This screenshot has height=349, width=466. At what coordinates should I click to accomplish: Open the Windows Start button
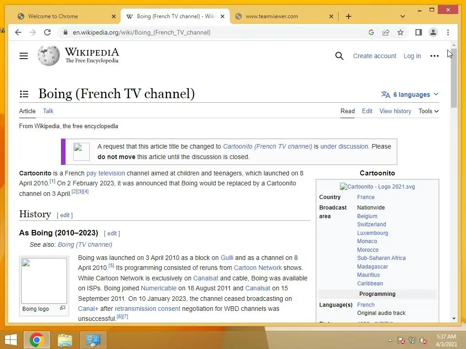11,340
